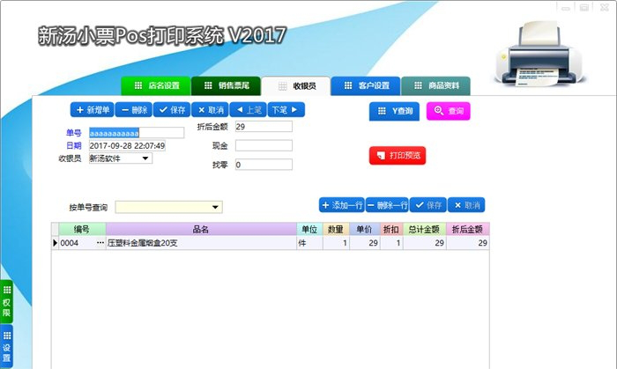Click 添加一行 to add a row
Image resolution: width=617 pixels, height=383 pixels.
point(342,205)
